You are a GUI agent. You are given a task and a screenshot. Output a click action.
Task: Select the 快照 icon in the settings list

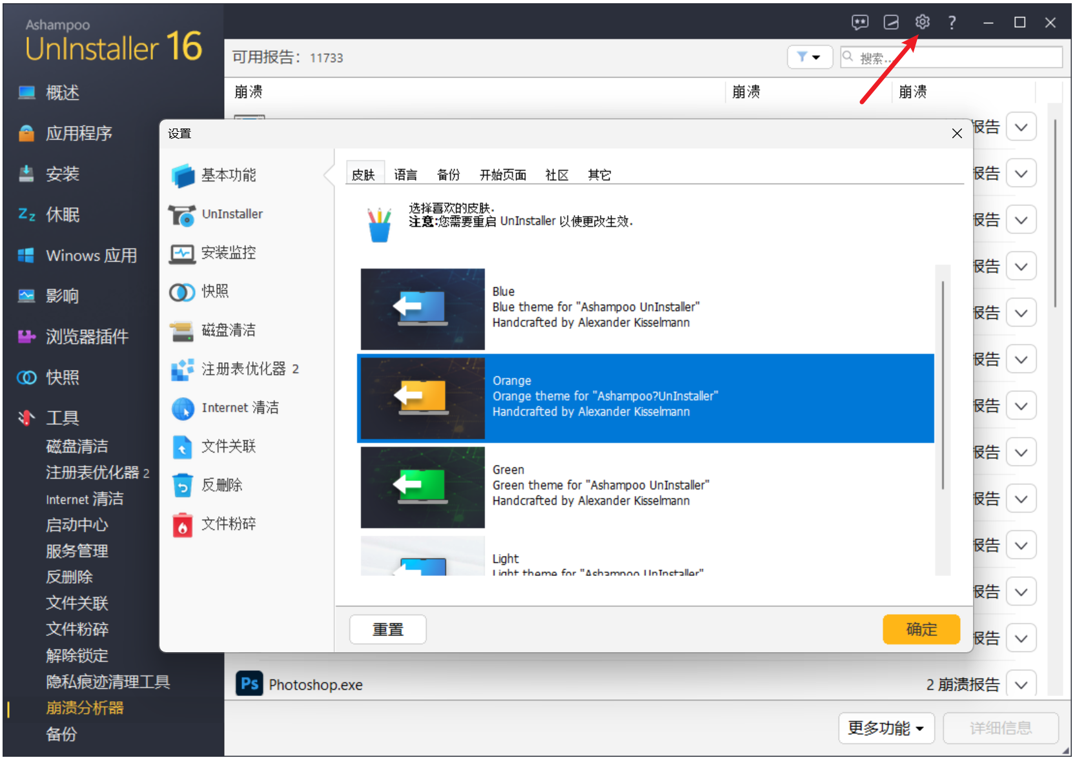pyautogui.click(x=182, y=292)
